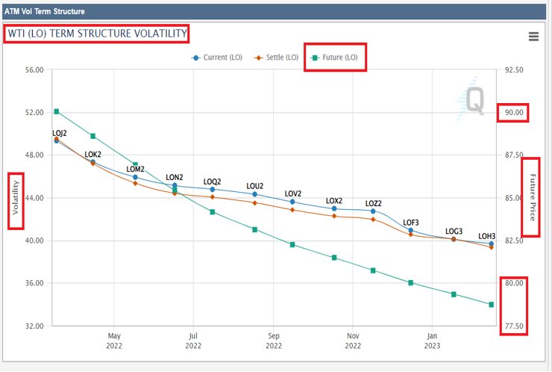552x372 pixels.
Task: Click the Jul 2022 x-axis label
Action: 193,341
